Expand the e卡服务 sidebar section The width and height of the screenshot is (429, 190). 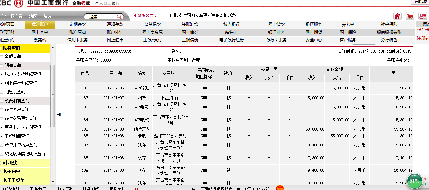click(x=10, y=163)
